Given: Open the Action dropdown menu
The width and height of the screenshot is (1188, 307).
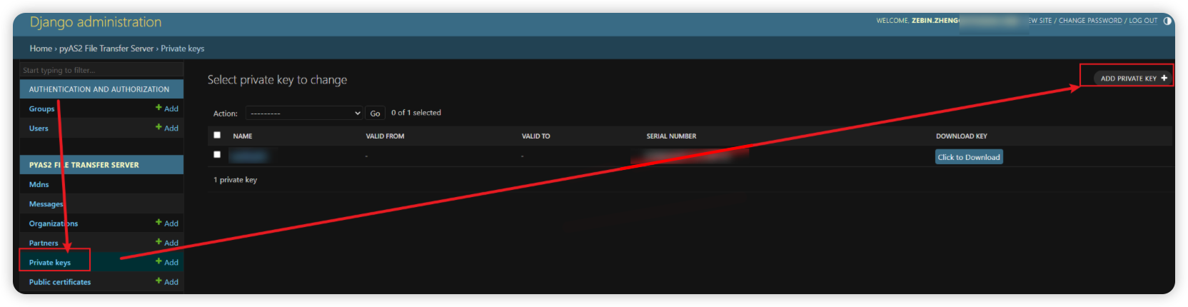Looking at the screenshot, I should [304, 113].
